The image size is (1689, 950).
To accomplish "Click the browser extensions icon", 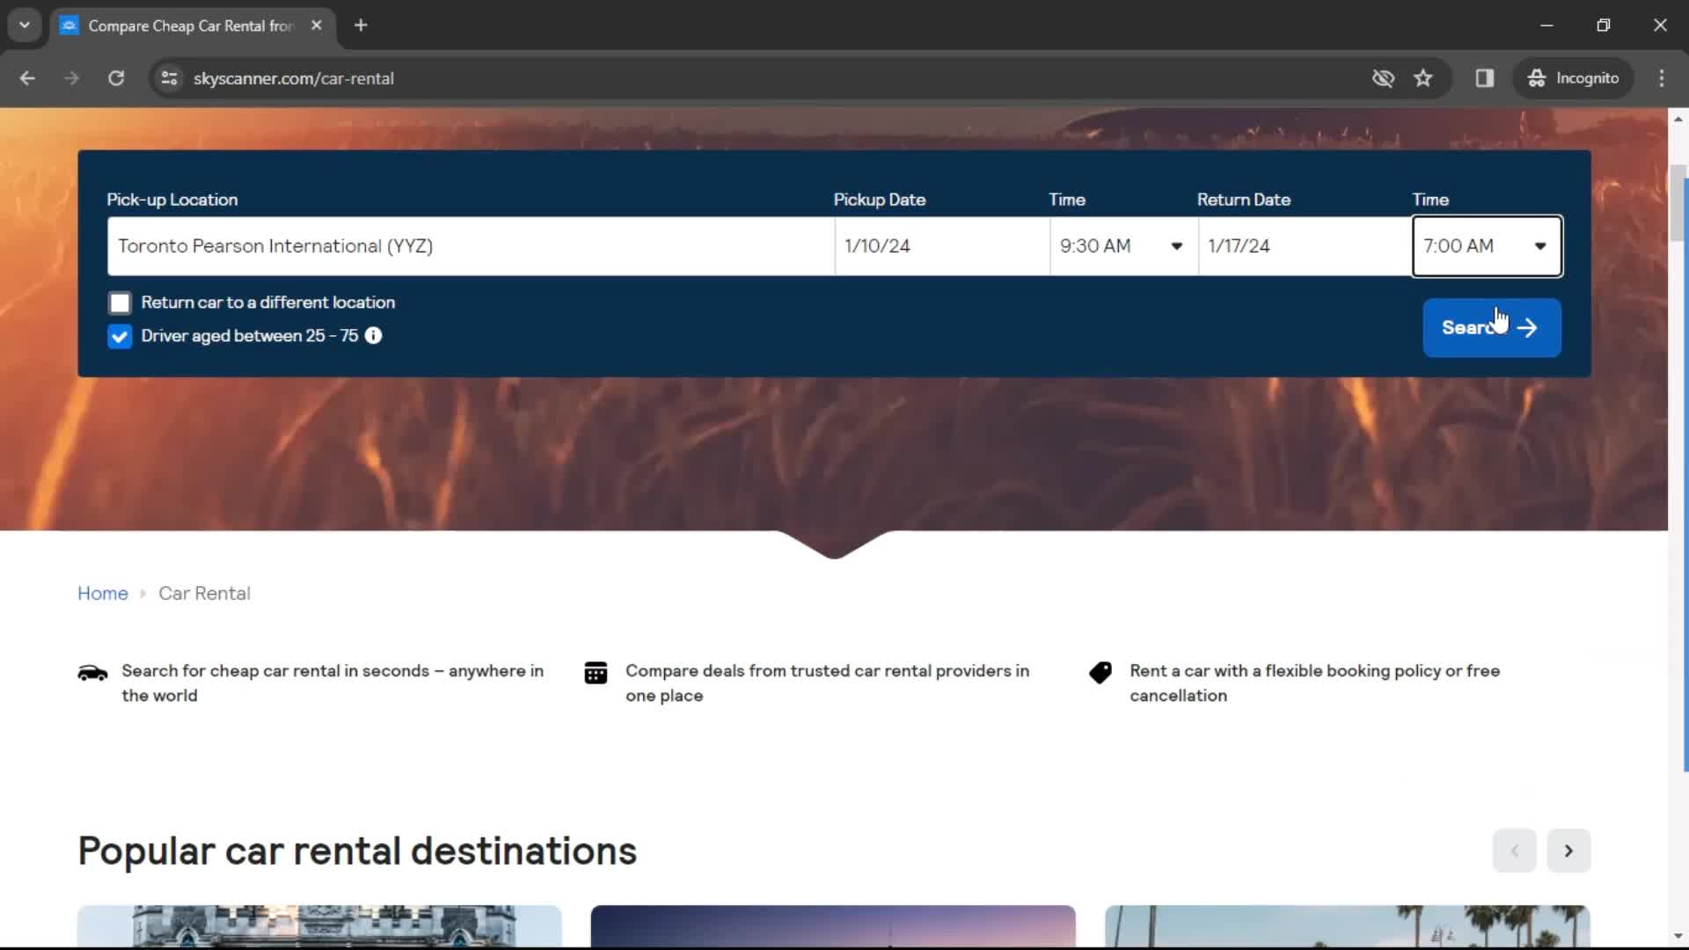I will (x=1485, y=77).
